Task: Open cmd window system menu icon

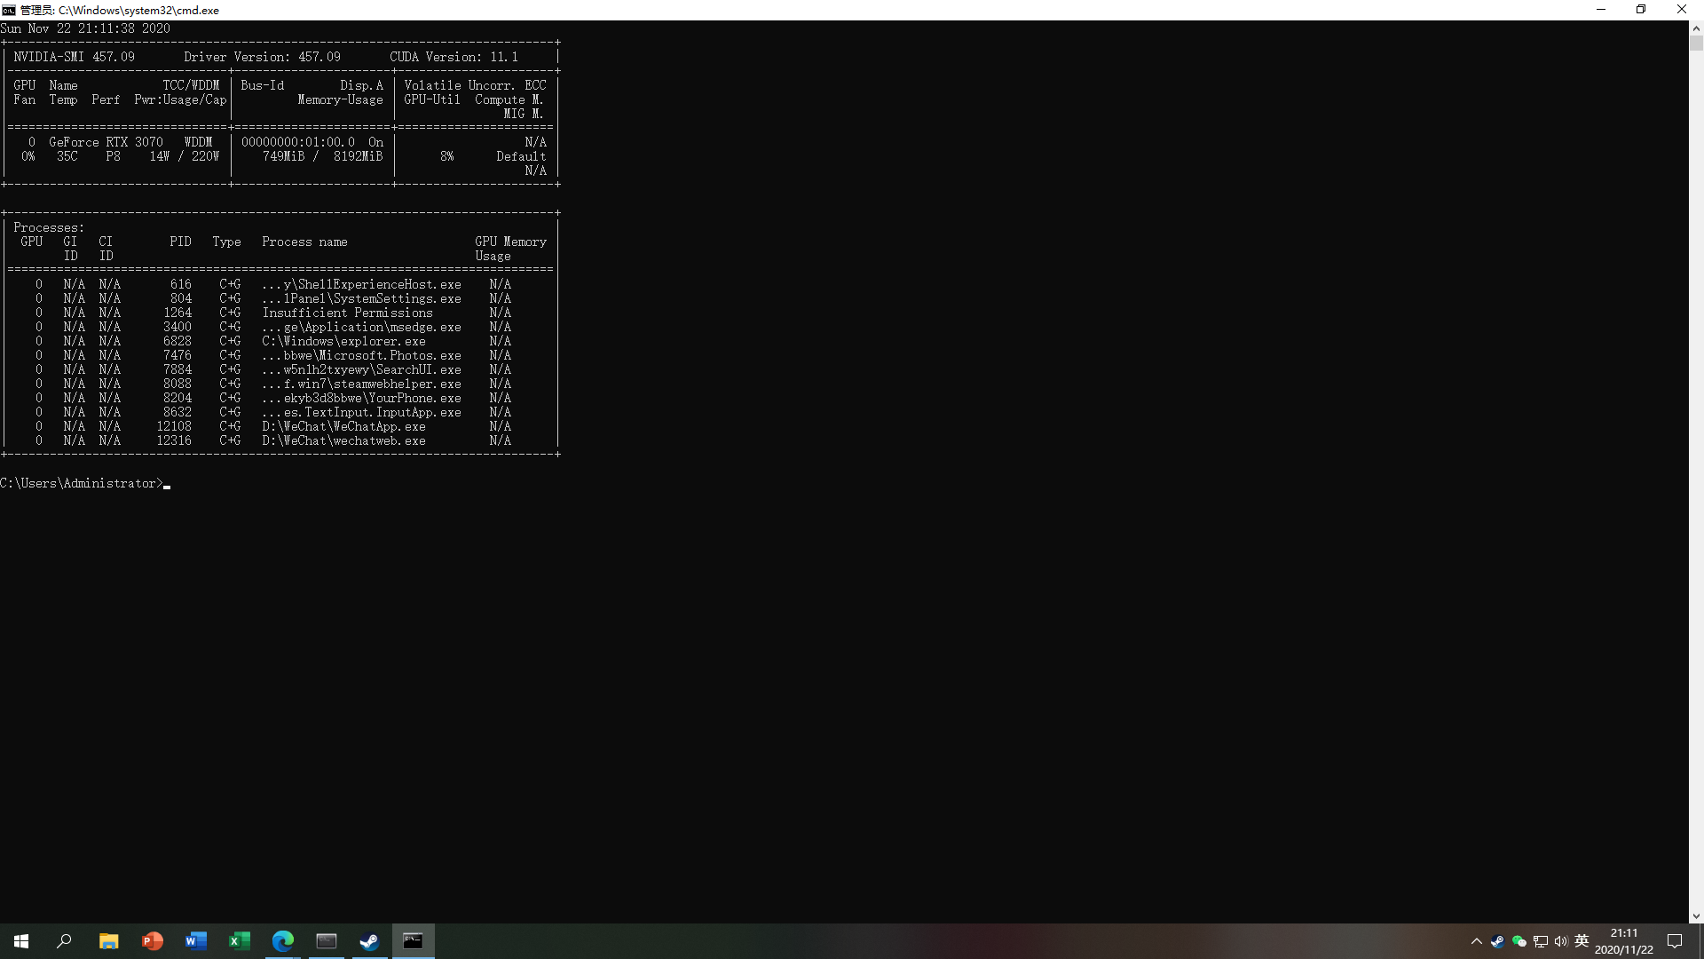Action: click(x=9, y=10)
